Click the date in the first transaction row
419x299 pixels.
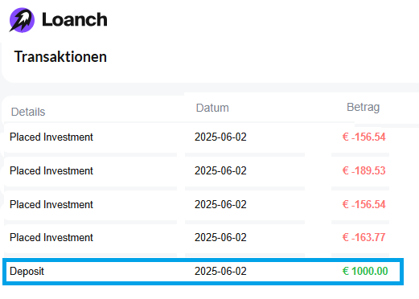click(220, 137)
